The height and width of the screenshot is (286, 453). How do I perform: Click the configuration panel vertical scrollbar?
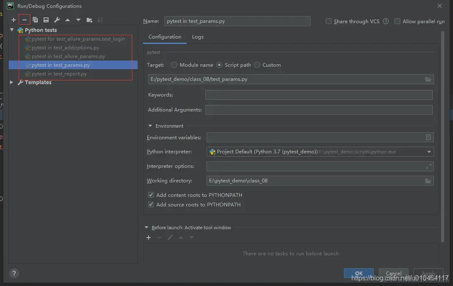pos(442,136)
